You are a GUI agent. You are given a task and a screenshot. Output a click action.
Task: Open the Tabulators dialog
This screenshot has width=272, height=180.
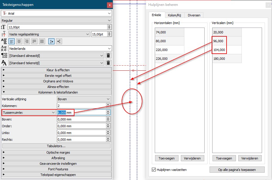click(56, 146)
